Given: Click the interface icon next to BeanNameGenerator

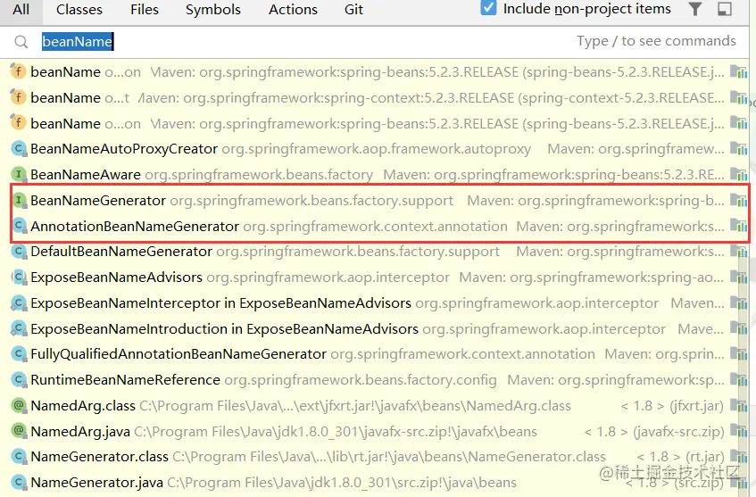Looking at the screenshot, I should pos(19,200).
